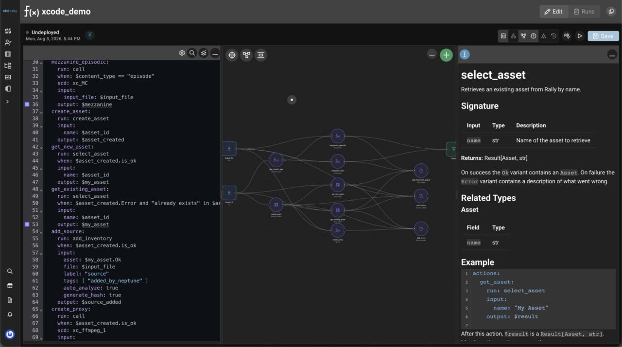Select the mezzanine_episodic node in graph
Viewport: 622px width, 347px height.
tap(338, 136)
